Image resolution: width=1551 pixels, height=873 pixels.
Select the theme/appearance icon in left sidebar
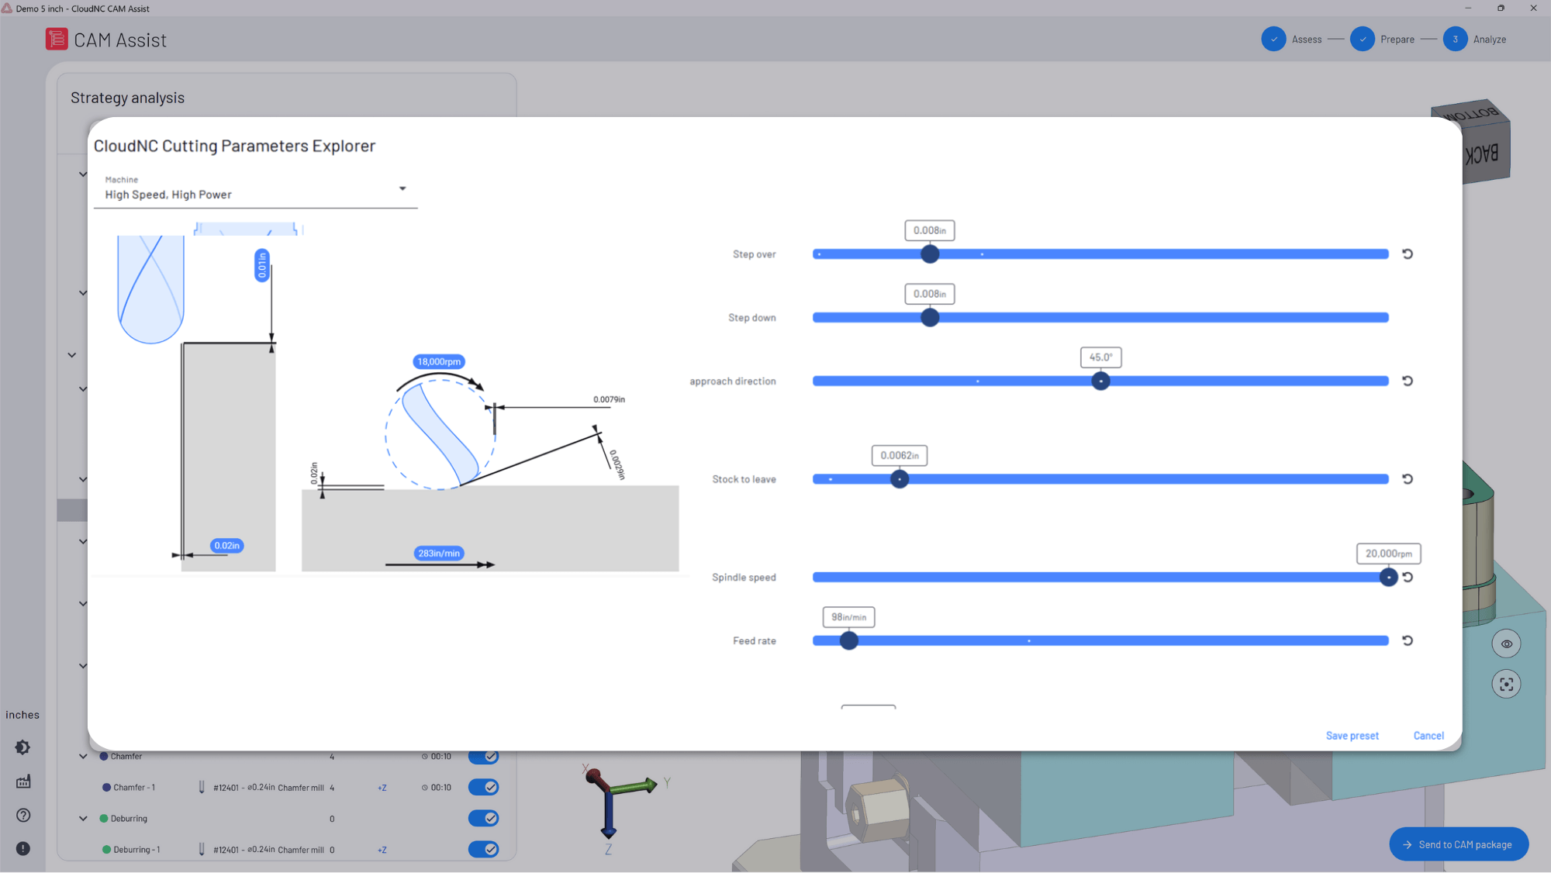coord(22,747)
